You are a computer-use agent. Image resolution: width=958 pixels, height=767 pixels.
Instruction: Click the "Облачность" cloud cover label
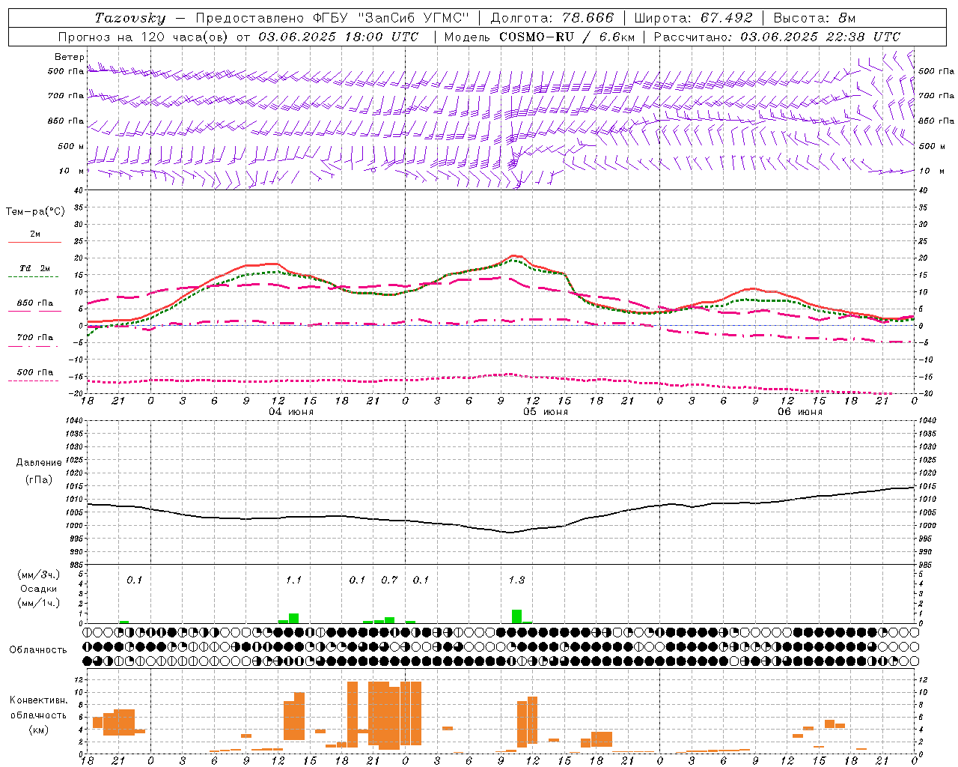click(37, 649)
